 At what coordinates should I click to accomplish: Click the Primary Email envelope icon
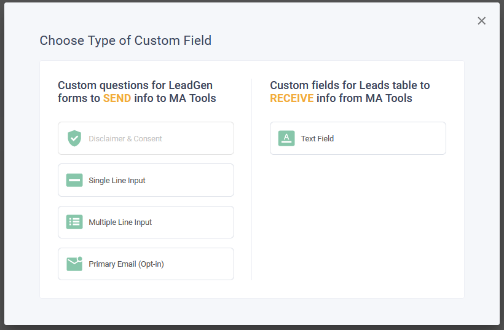coord(74,264)
